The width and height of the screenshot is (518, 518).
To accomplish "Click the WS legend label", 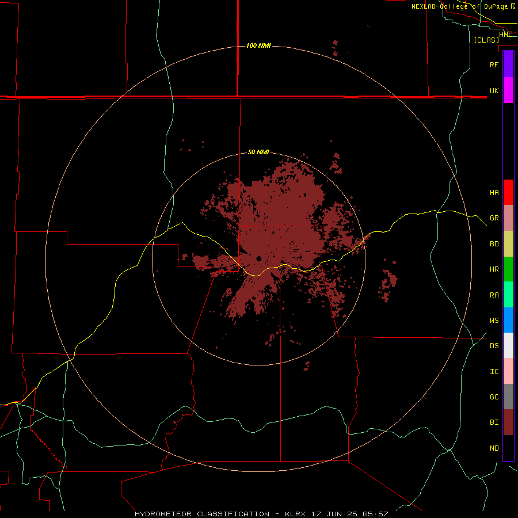I will click(x=494, y=320).
